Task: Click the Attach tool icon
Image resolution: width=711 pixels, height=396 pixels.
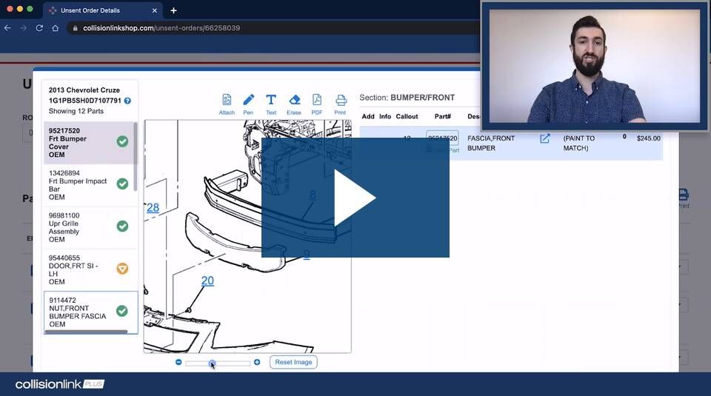Action: point(227,100)
